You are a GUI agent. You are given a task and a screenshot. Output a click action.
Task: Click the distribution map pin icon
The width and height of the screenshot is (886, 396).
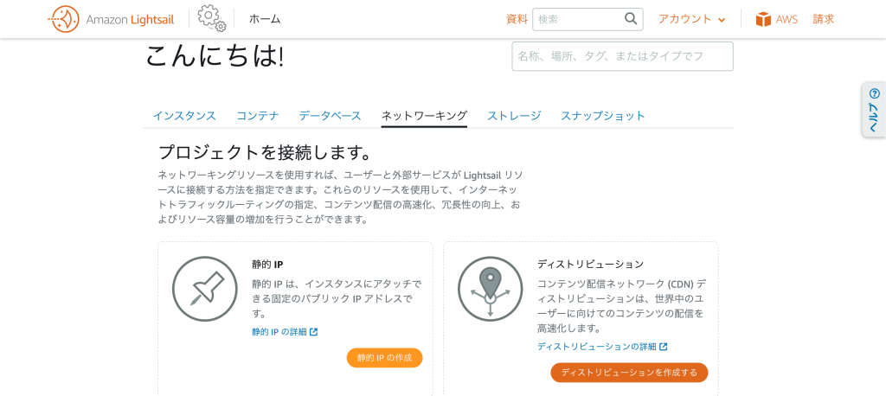(x=490, y=289)
